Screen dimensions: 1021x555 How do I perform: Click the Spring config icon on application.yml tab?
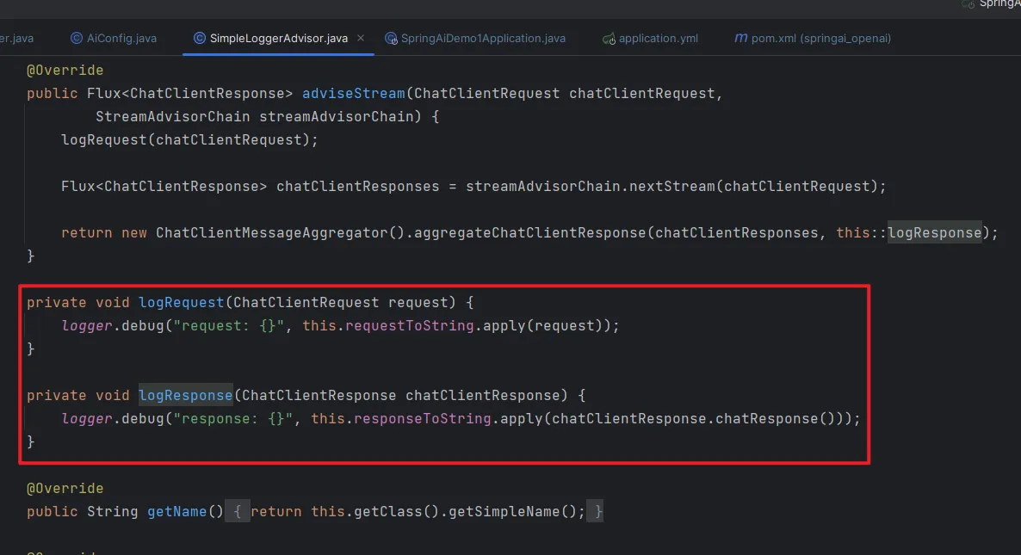point(608,39)
